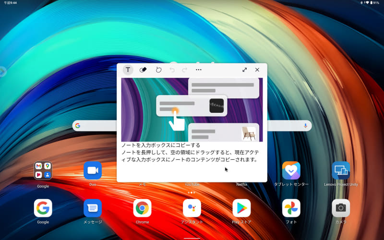Open the Google apps folder
Image resolution: width=384 pixels, height=240 pixels.
pyautogui.click(x=43, y=170)
